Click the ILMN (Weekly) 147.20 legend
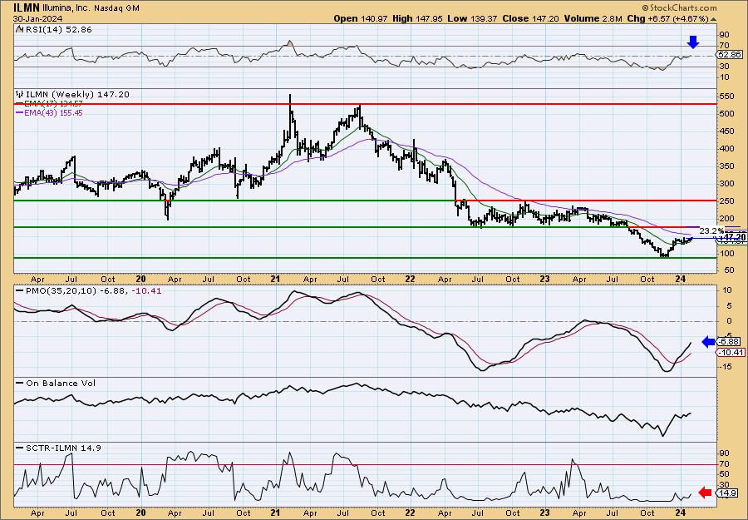The image size is (748, 520). tap(76, 95)
